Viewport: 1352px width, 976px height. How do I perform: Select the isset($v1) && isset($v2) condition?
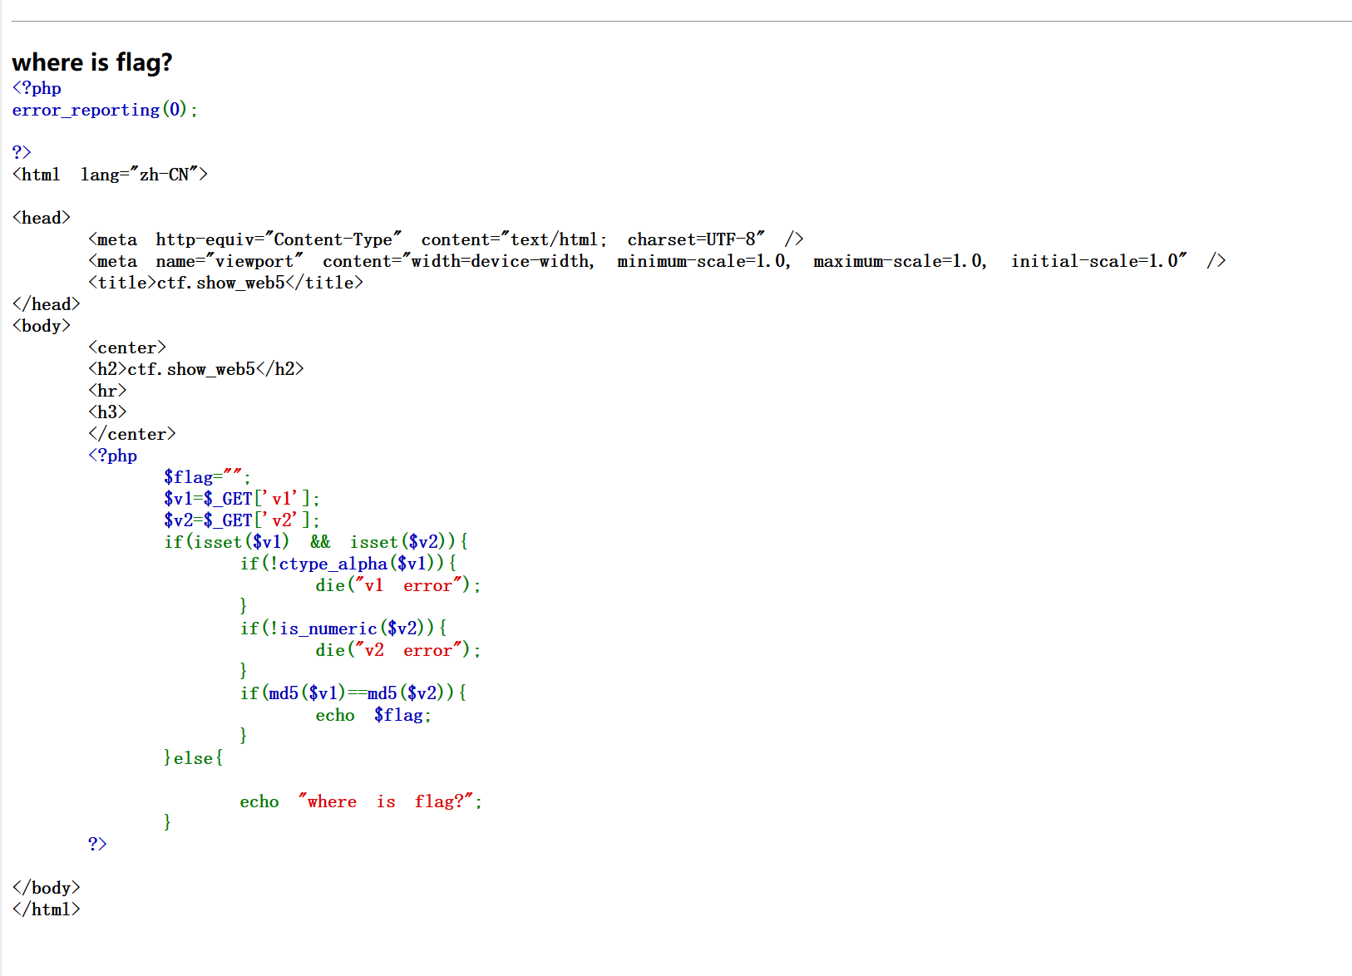coord(314,541)
